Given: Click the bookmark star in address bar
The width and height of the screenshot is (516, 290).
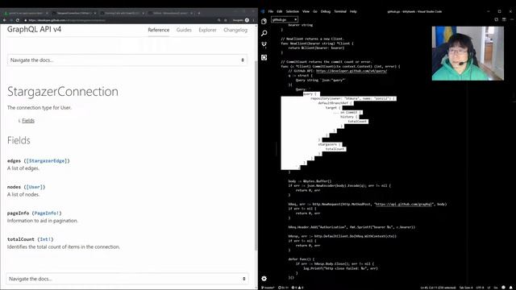Looking at the screenshot, I should tap(226, 20).
